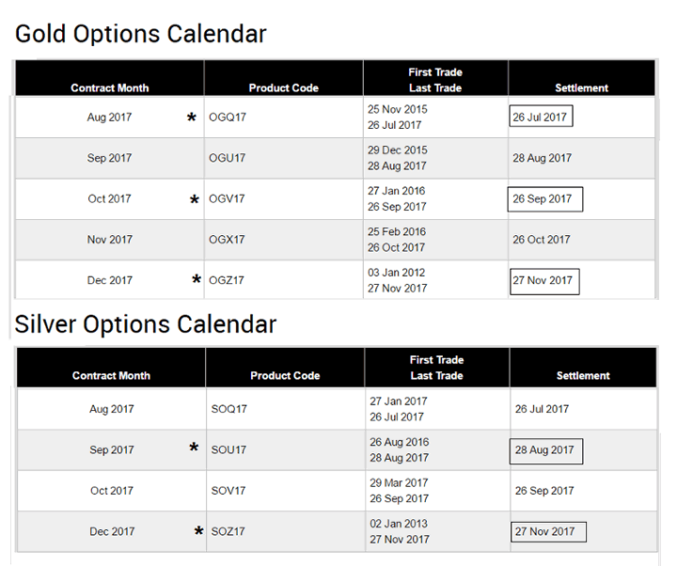Select the Gold Options Calendar heading
This screenshot has height=566, width=677.
pyautogui.click(x=141, y=35)
